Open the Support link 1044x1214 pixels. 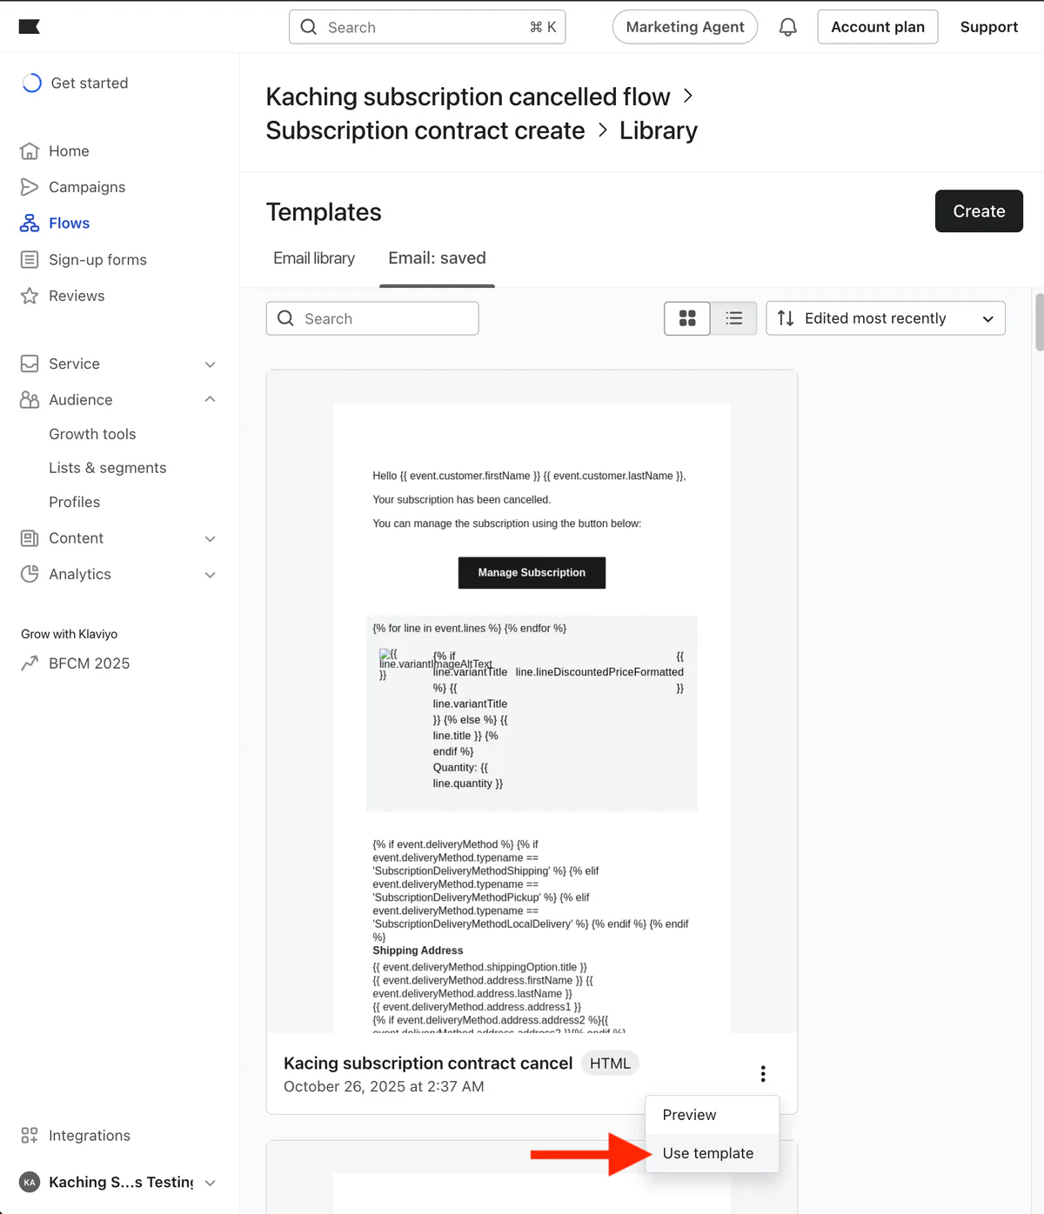(989, 27)
